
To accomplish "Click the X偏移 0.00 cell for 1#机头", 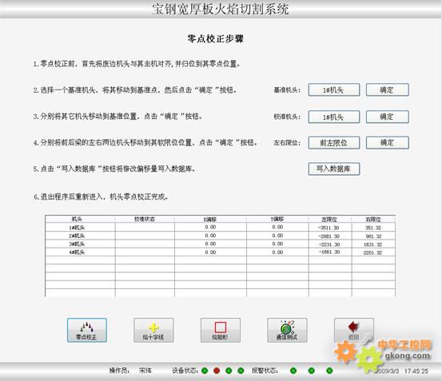I will pos(210,227).
